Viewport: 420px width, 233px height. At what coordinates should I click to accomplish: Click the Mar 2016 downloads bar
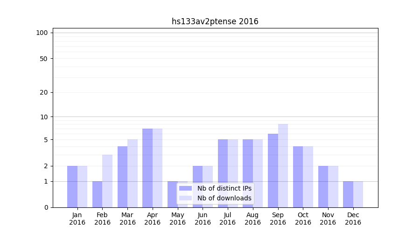click(133, 173)
